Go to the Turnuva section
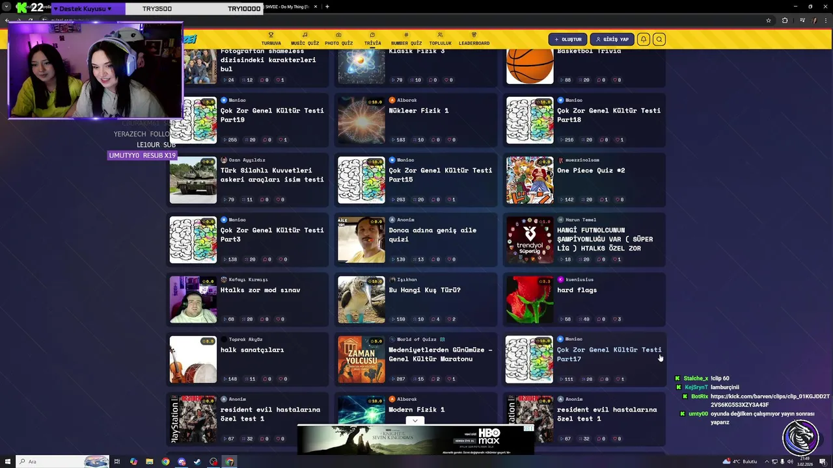The height and width of the screenshot is (468, 833). (x=271, y=39)
